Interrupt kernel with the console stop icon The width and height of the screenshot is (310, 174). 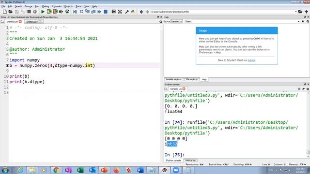[299, 89]
